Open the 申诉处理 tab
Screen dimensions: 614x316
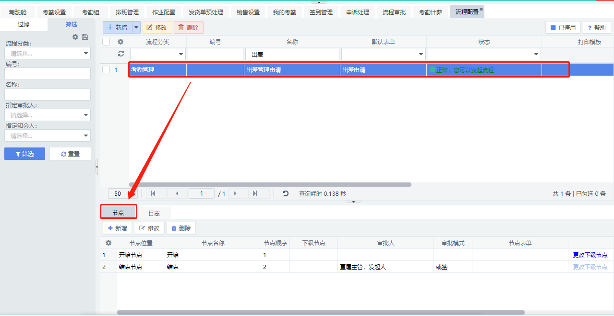(358, 12)
